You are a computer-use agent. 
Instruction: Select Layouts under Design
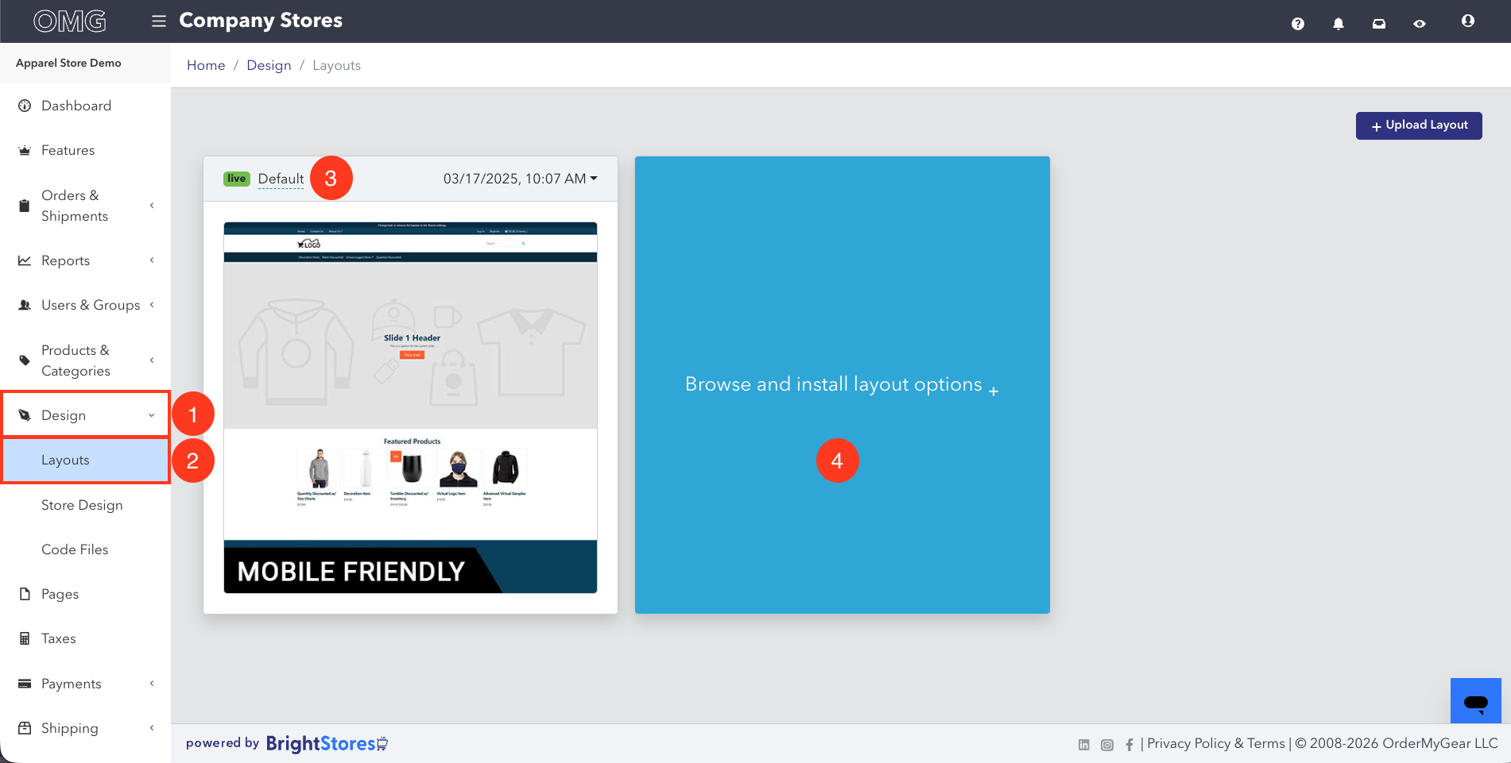coord(85,460)
